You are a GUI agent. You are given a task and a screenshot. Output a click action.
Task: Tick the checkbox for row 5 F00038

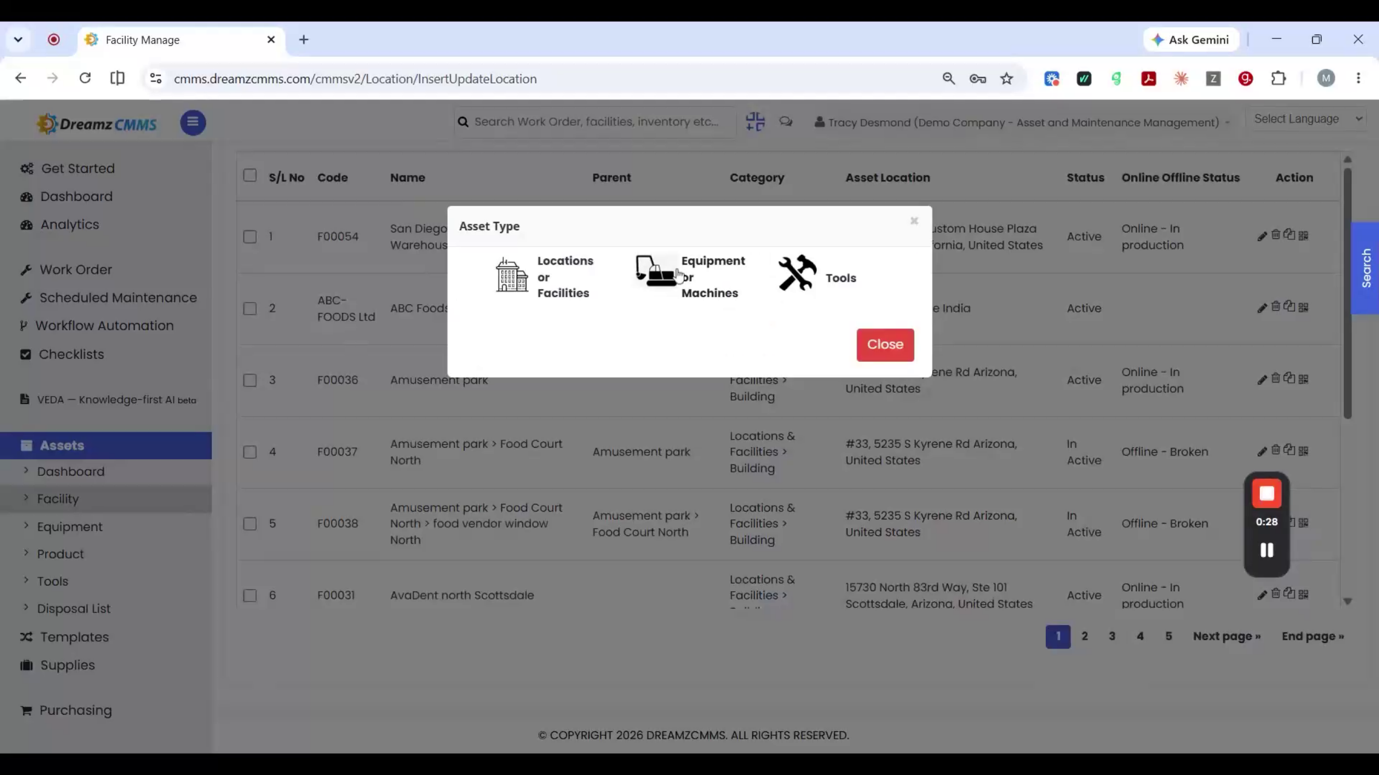(249, 524)
